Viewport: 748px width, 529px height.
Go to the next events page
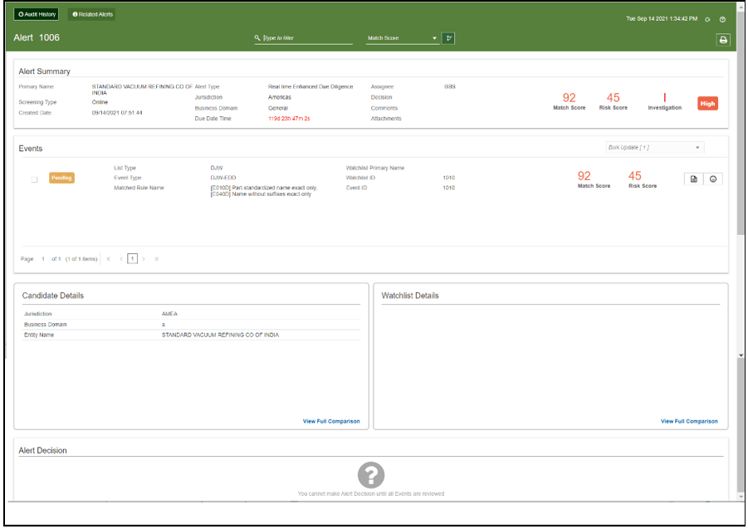click(144, 259)
